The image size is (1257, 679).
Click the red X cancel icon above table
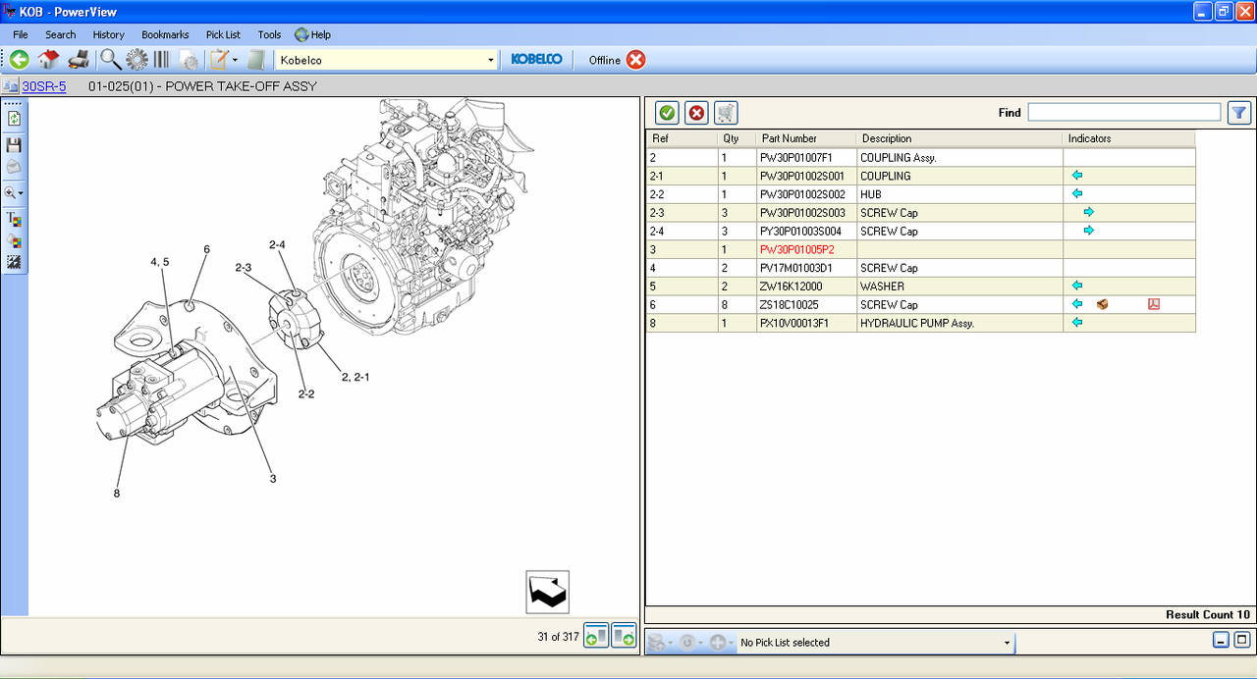[x=696, y=113]
